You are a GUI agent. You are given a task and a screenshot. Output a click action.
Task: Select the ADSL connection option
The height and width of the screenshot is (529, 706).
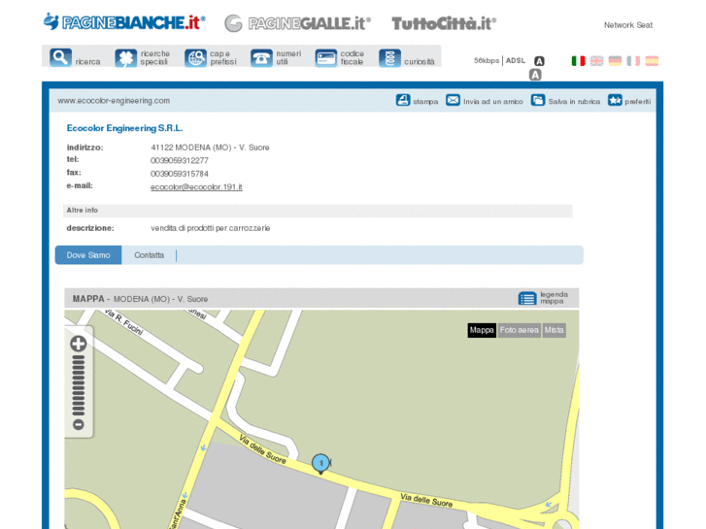click(x=516, y=60)
